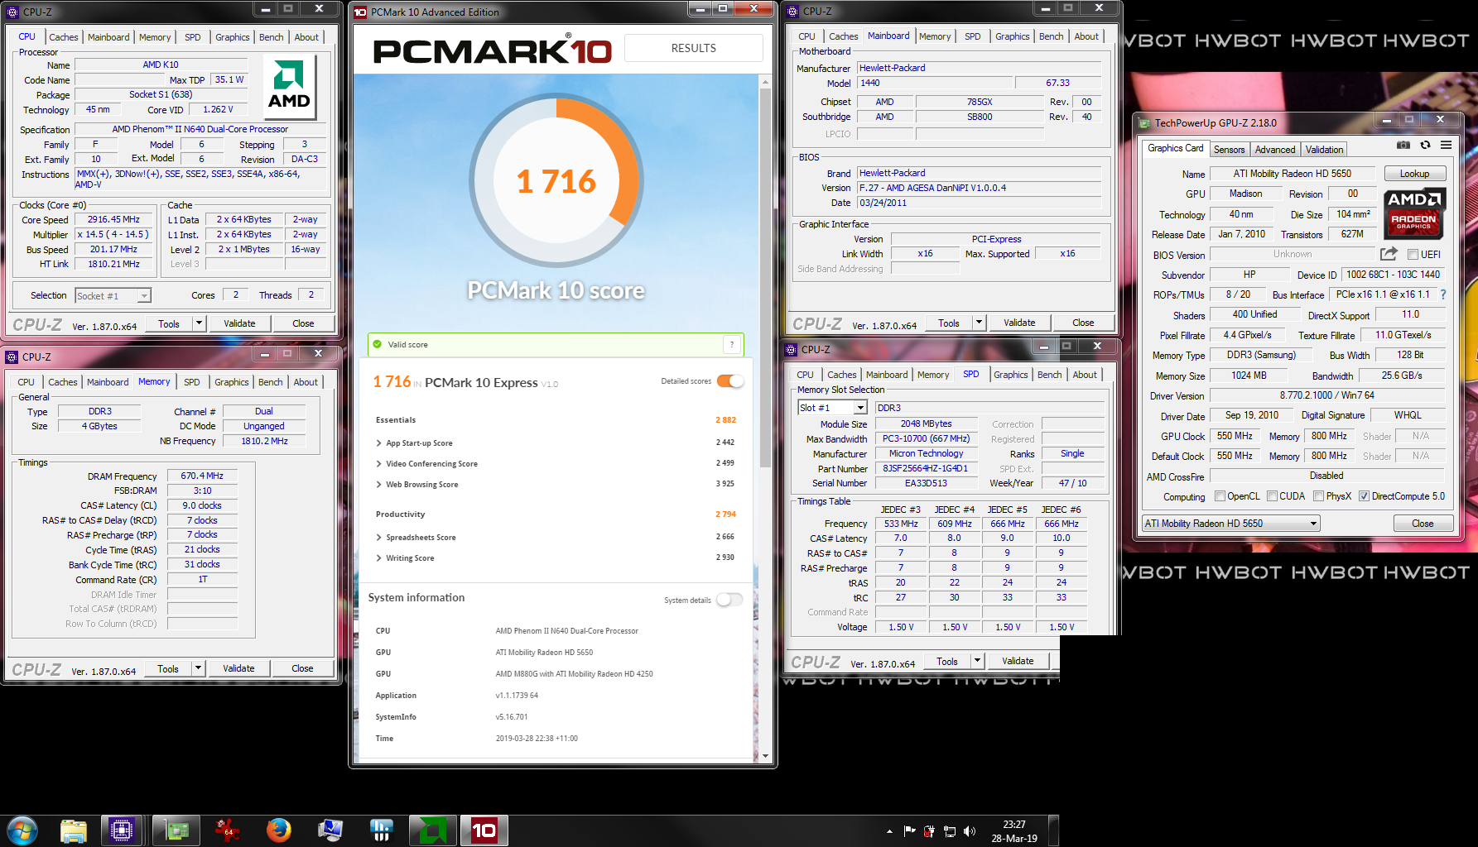Open the Action Center flag icon
The width and height of the screenshot is (1478, 847).
pos(909,831)
